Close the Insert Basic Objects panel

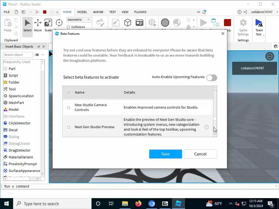[44, 47]
